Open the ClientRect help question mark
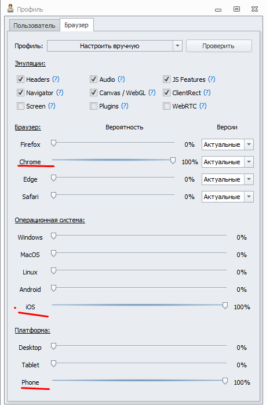Image resolution: width=266 pixels, height=405 pixels. (207, 92)
